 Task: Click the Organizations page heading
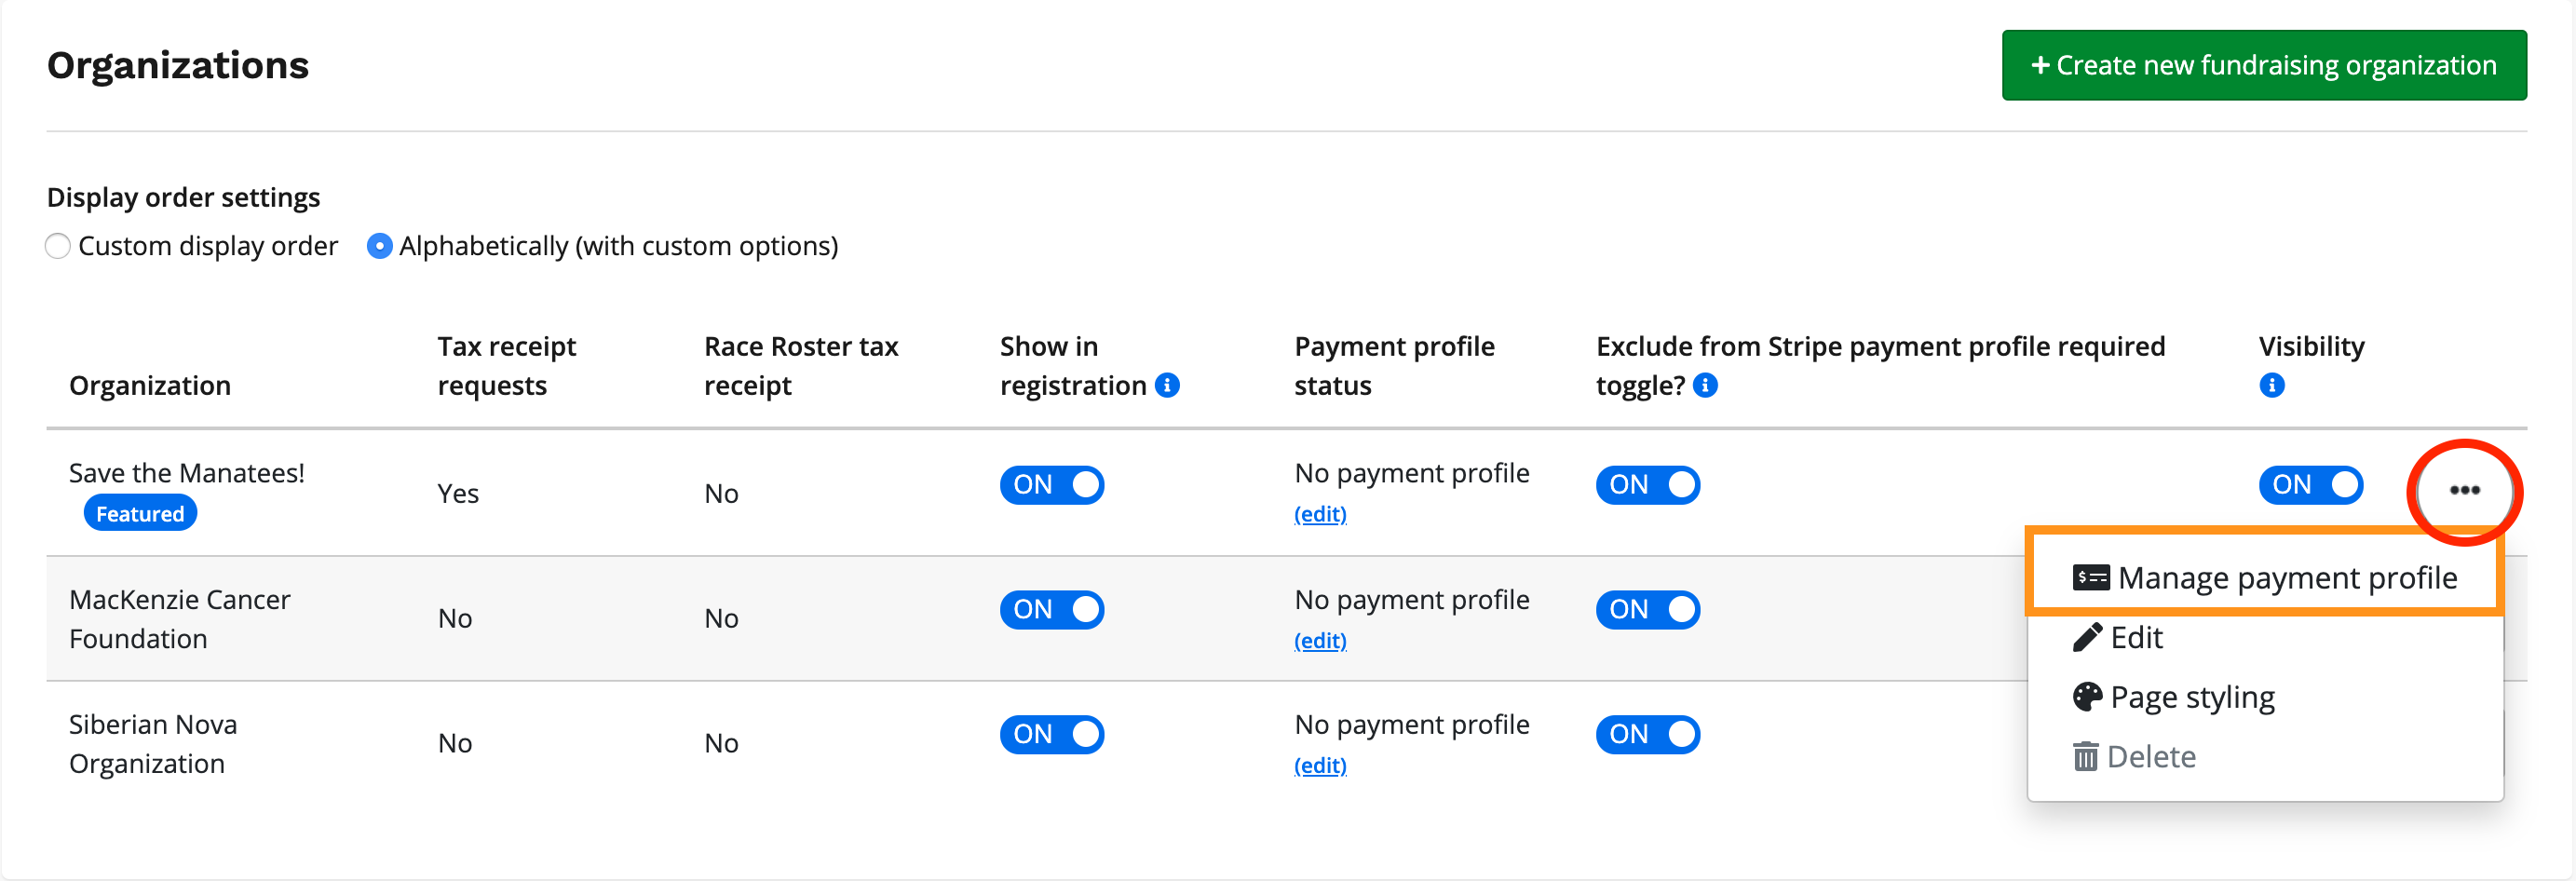pos(178,66)
